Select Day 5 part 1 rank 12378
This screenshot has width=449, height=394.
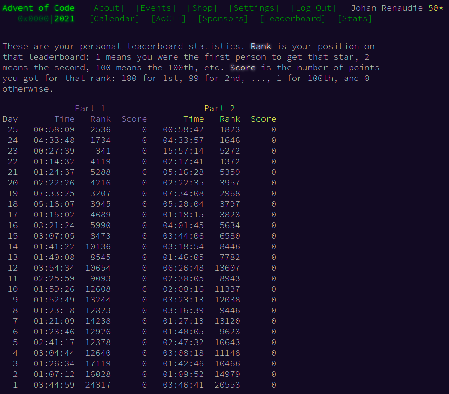coord(98,342)
